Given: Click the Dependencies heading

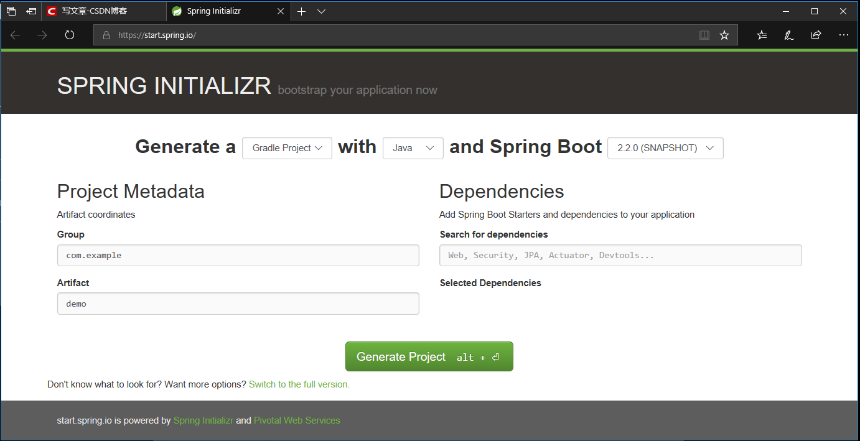Looking at the screenshot, I should pyautogui.click(x=502, y=191).
